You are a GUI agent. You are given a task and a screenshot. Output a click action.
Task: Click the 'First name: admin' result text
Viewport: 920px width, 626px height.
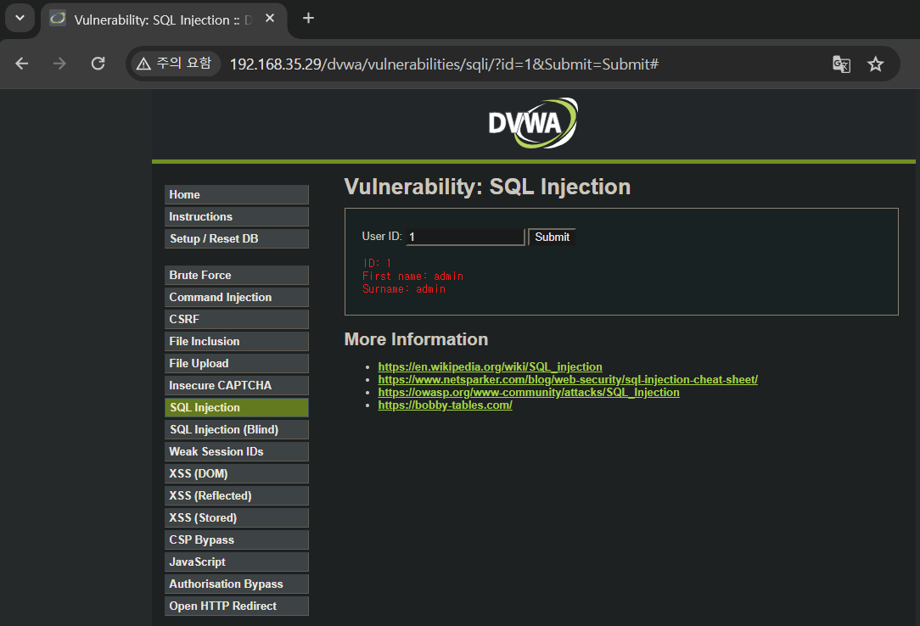[x=412, y=276]
